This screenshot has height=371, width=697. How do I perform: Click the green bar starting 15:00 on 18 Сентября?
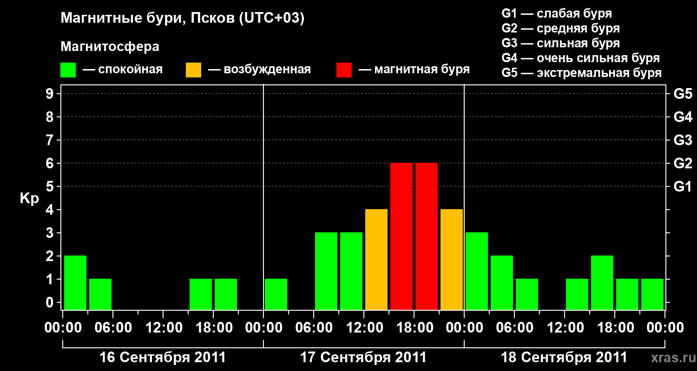pos(602,283)
